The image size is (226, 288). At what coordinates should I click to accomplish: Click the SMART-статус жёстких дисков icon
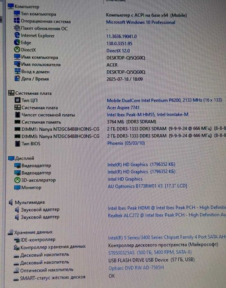16,279
